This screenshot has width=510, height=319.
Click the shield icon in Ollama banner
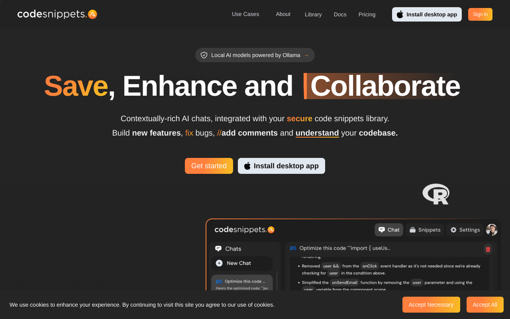204,55
